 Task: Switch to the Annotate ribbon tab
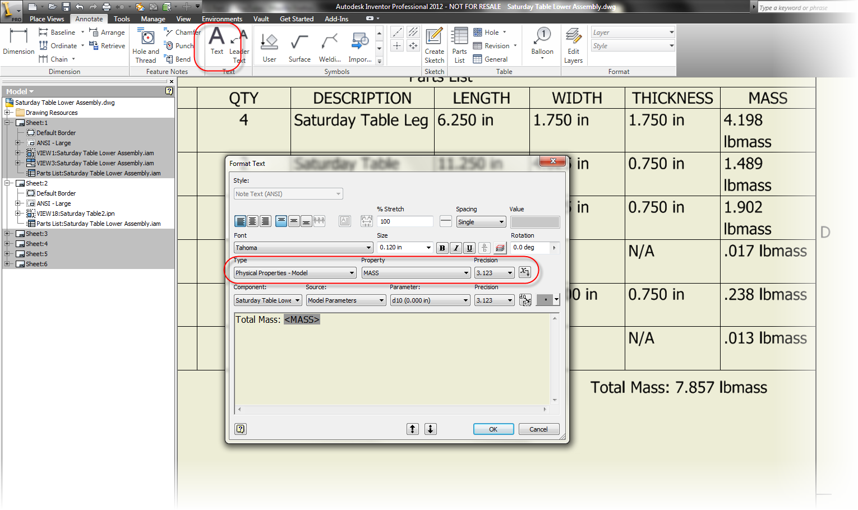(x=89, y=18)
